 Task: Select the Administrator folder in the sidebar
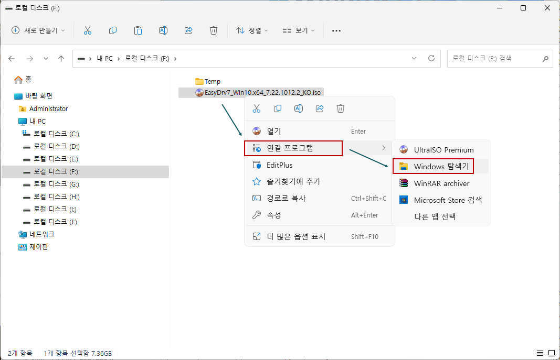43,108
